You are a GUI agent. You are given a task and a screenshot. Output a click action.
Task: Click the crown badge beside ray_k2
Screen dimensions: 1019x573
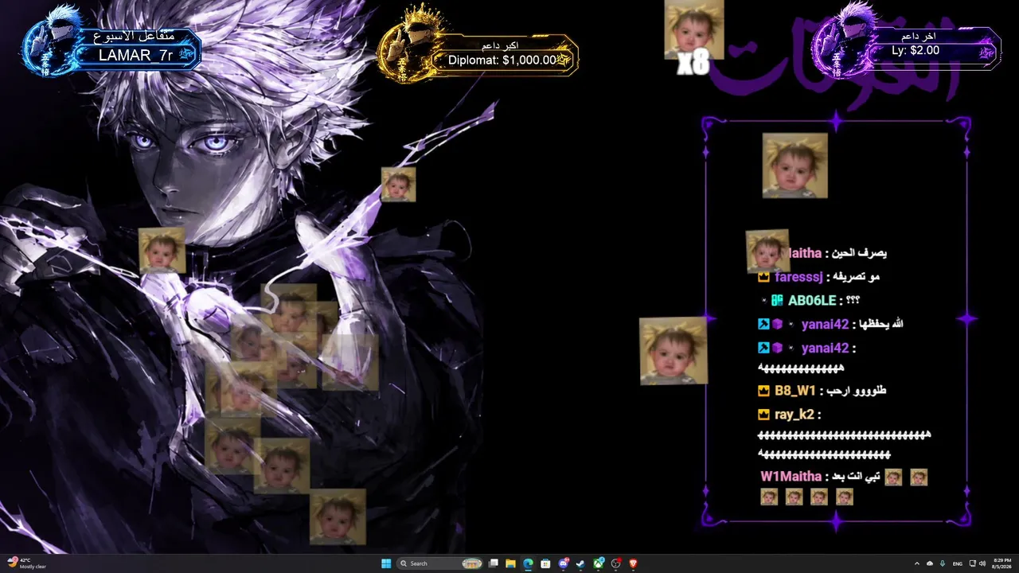click(x=763, y=415)
